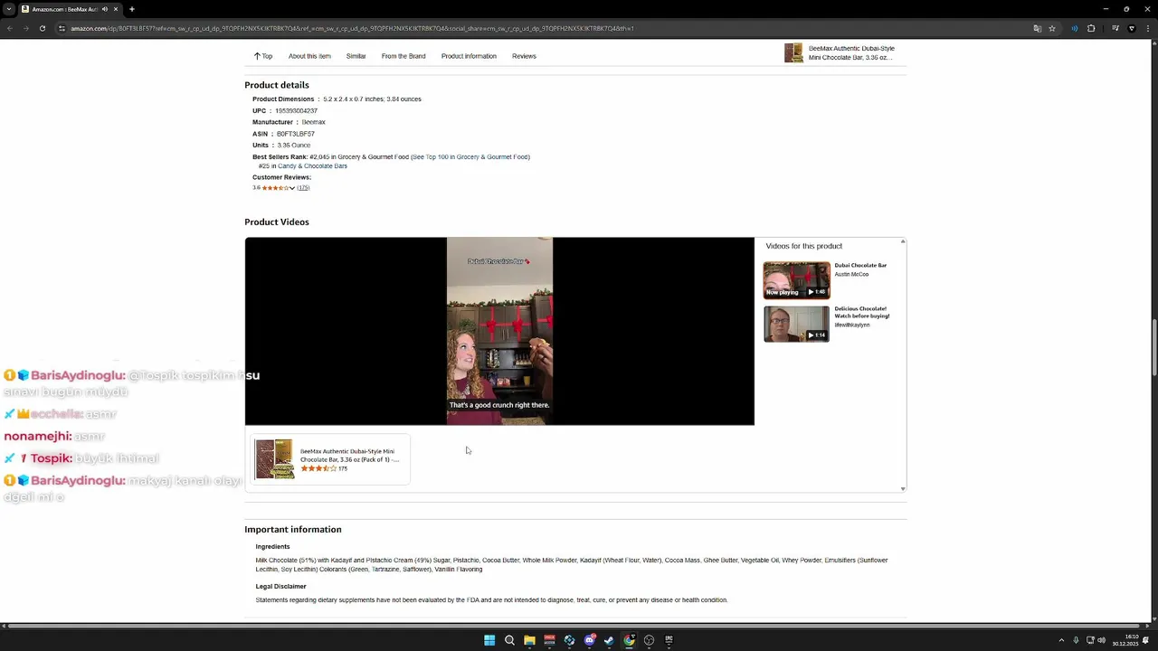Viewport: 1158px width, 651px height.
Task: Open the 175 customer reviews link
Action: click(303, 188)
